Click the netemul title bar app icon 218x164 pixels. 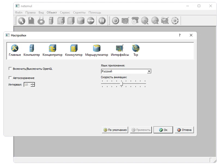tap(17, 6)
